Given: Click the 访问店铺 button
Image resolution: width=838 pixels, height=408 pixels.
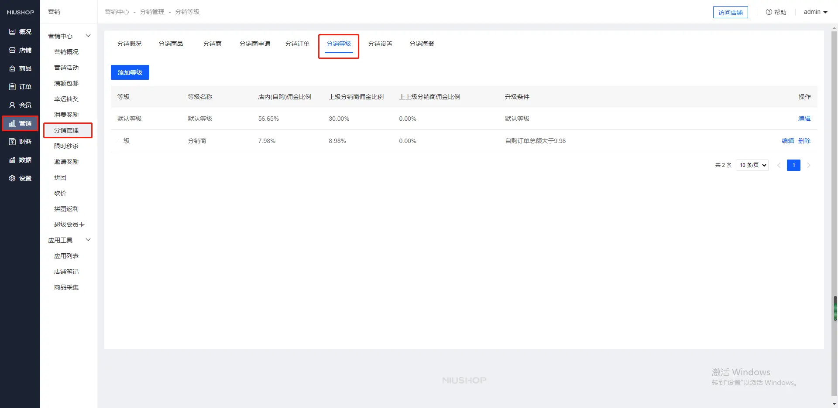Looking at the screenshot, I should tap(730, 12).
